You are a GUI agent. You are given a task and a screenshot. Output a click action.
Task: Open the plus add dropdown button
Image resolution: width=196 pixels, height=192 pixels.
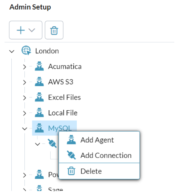click(26, 30)
